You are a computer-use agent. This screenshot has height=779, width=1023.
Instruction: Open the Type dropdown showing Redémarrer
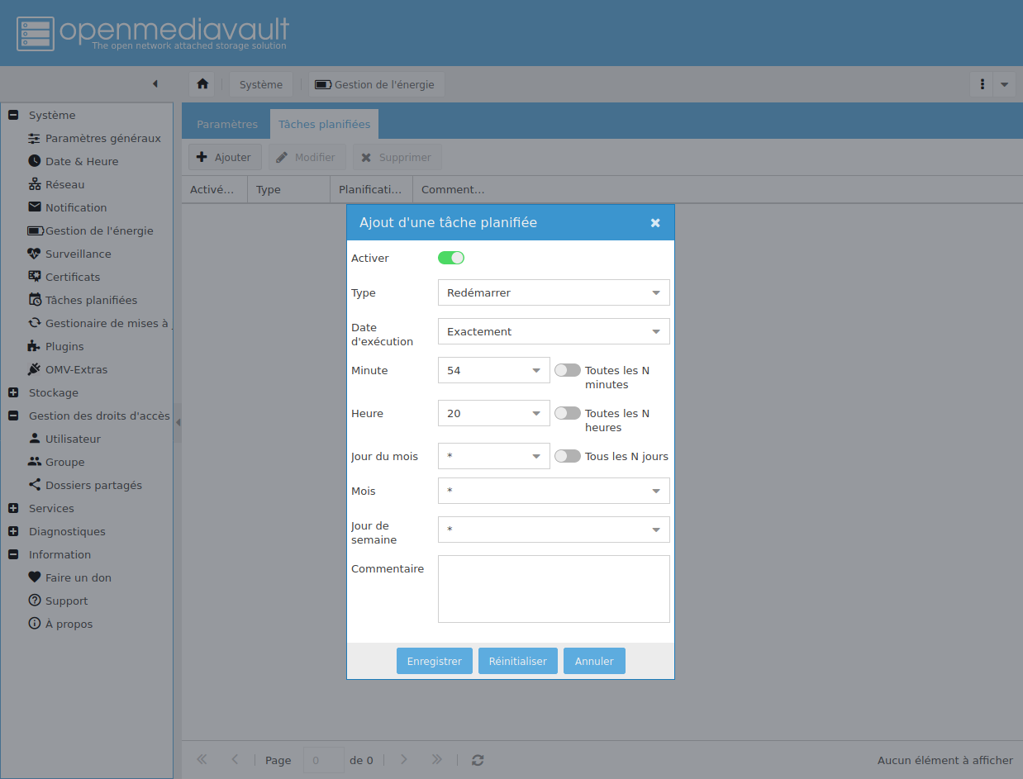click(x=553, y=292)
